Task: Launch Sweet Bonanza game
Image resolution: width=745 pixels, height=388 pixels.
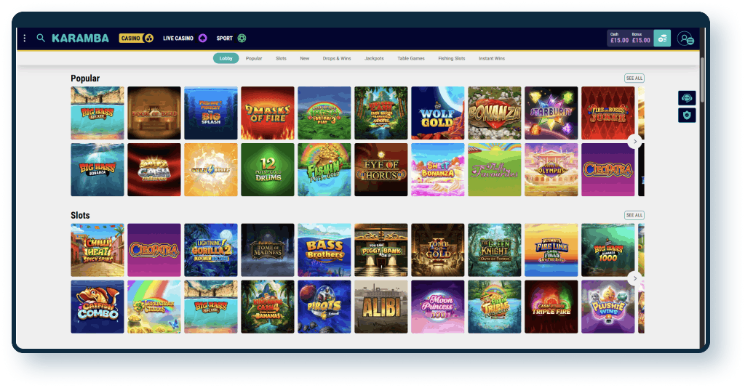Action: [437, 170]
